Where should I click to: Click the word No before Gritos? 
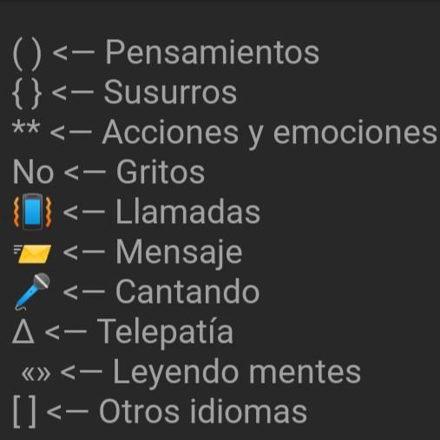33,172
